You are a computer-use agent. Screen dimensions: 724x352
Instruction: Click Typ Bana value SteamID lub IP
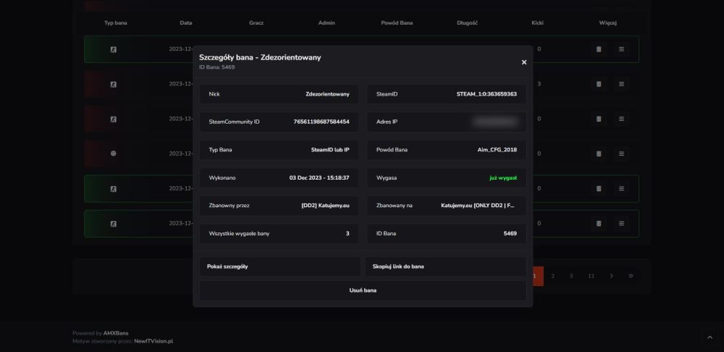pyautogui.click(x=330, y=150)
